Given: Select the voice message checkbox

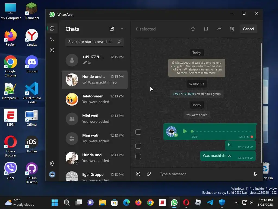Looking at the screenshot, I should tap(138, 132).
